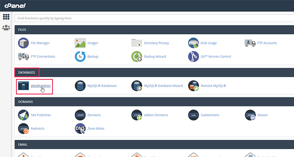This screenshot has width=294, height=157.
Task: Open the Zone Editor link
Action: [x=96, y=128]
